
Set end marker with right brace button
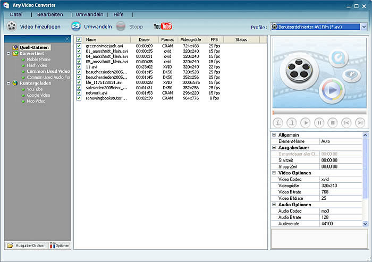tap(292, 123)
